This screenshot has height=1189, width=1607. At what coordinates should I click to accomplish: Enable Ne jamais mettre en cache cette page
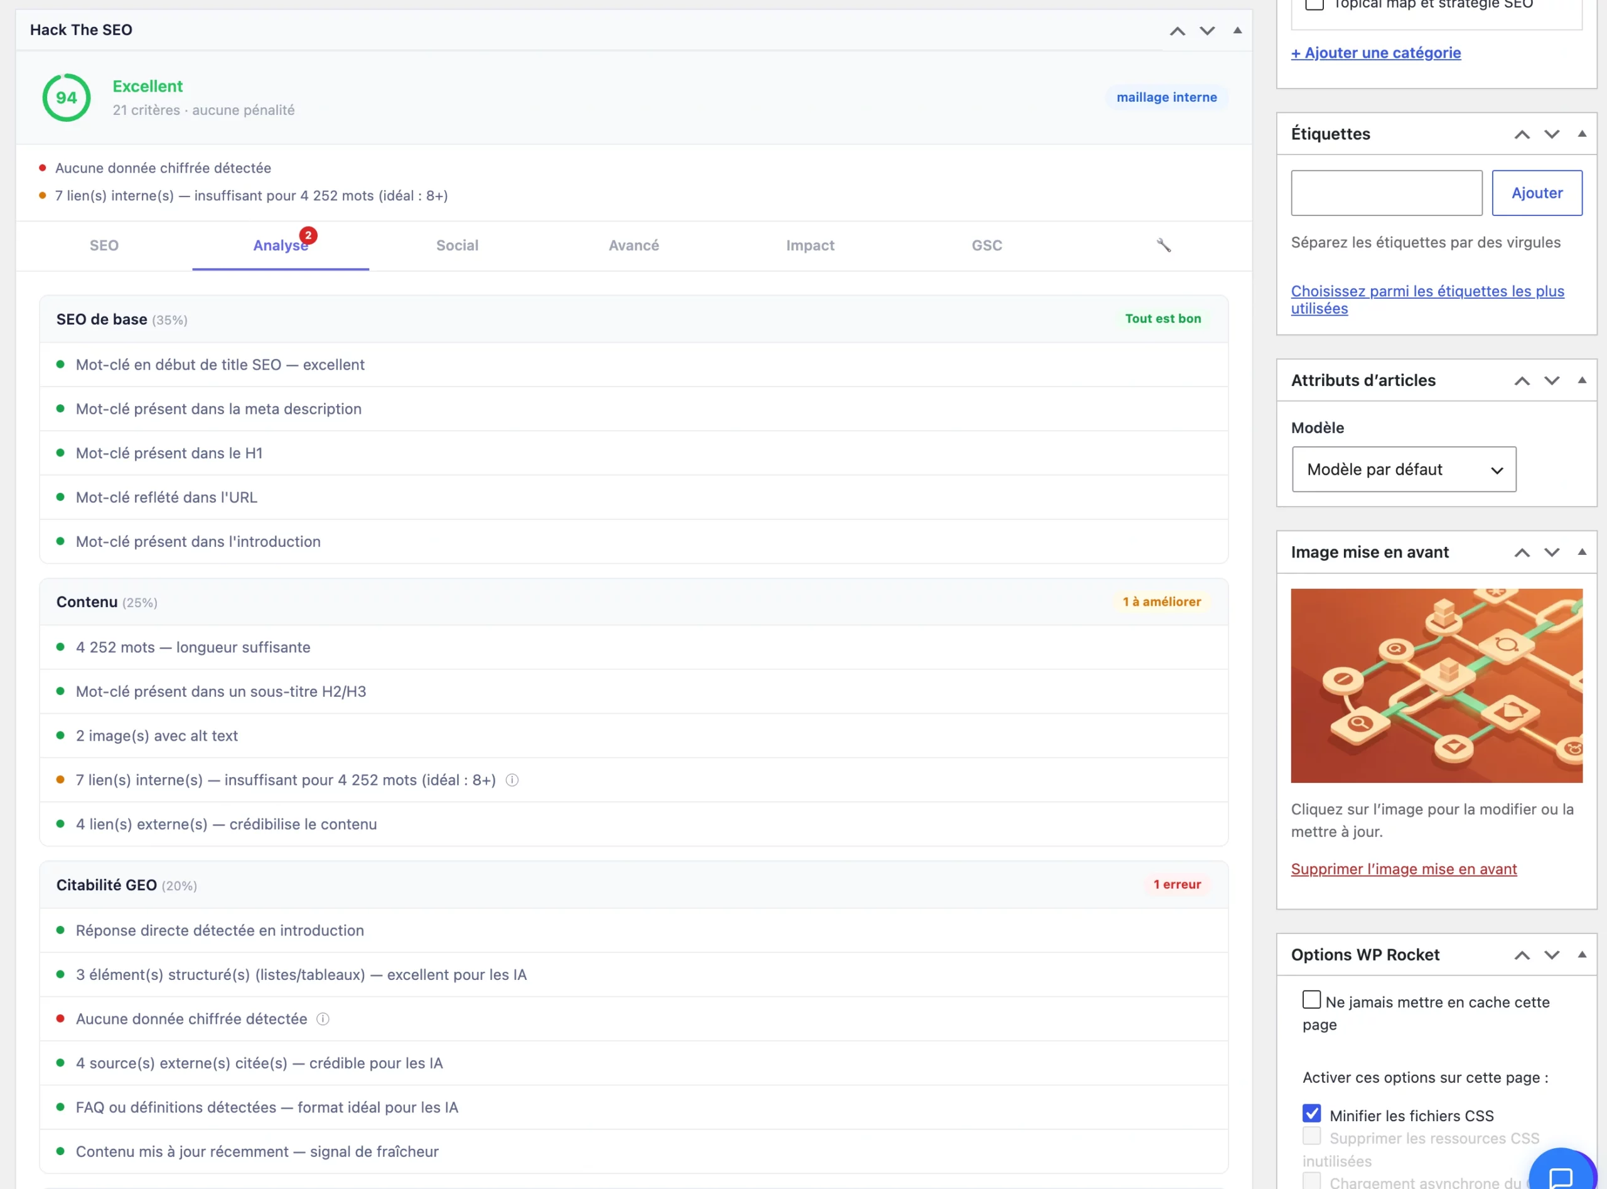tap(1311, 1001)
